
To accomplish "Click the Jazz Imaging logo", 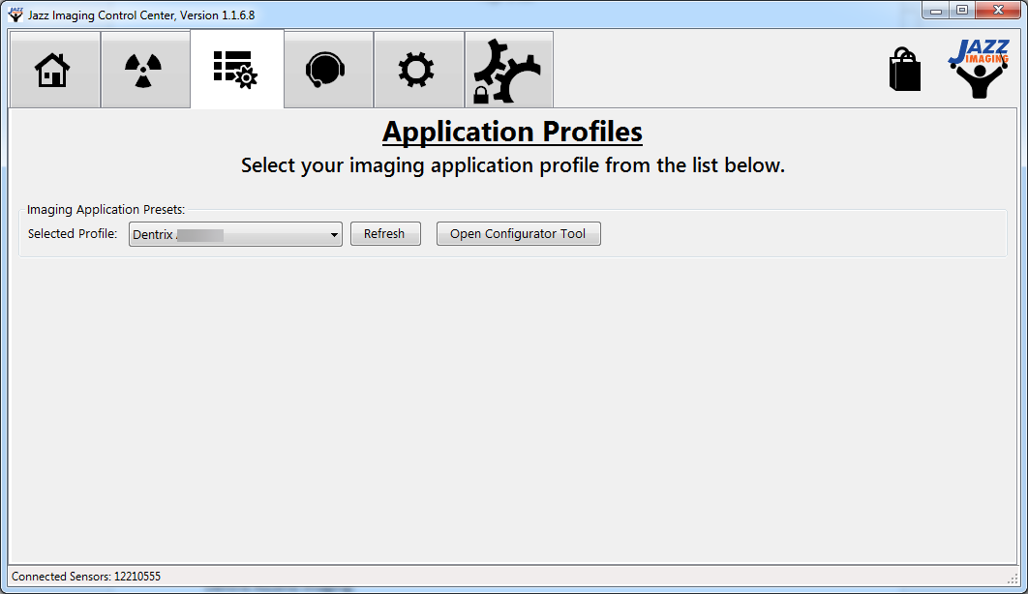I will 978,69.
